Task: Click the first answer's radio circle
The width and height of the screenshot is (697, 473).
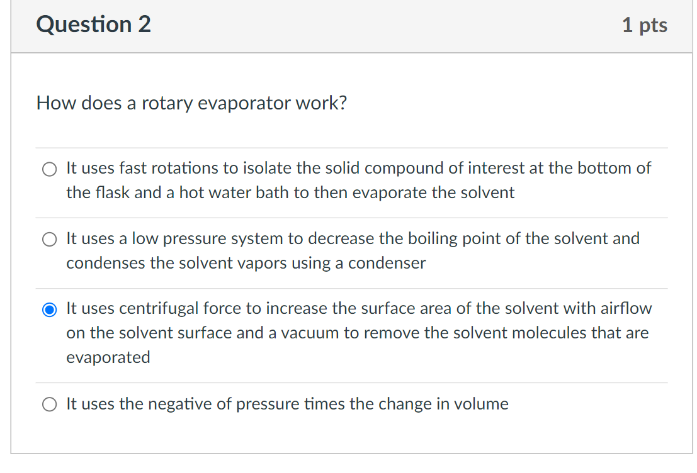Action: click(x=49, y=169)
